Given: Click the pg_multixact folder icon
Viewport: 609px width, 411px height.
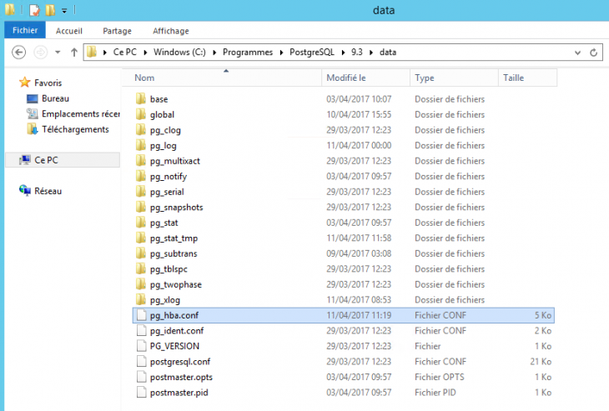Looking at the screenshot, I should [x=141, y=160].
